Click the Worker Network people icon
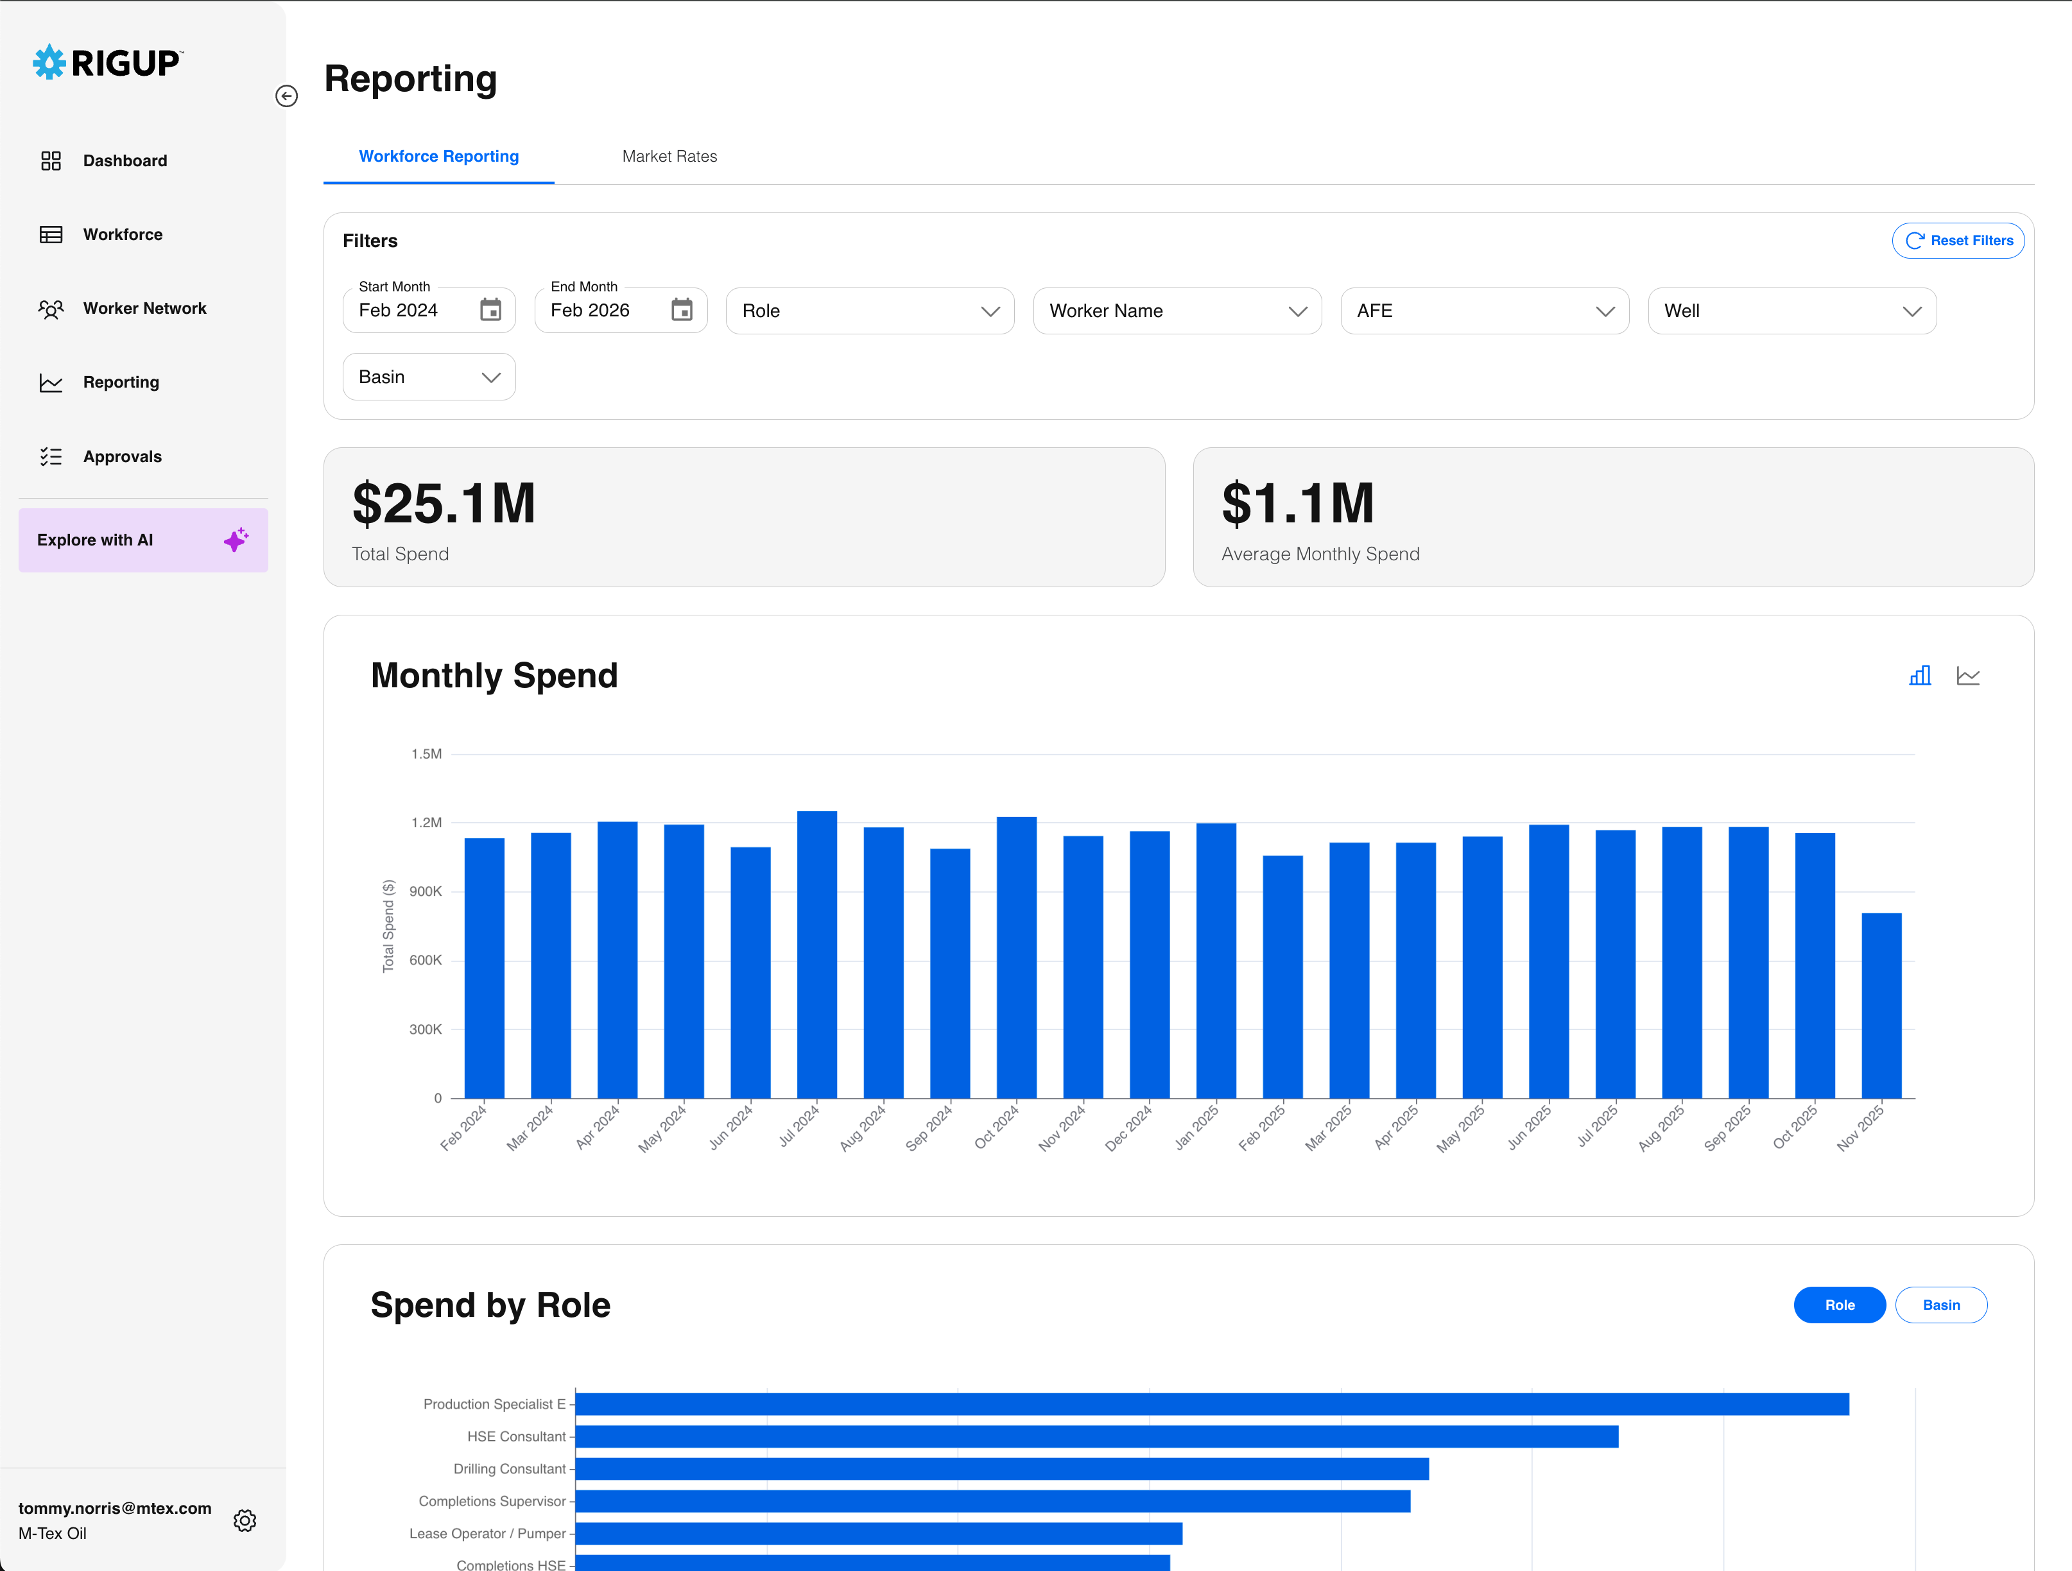This screenshot has width=2072, height=1571. point(51,309)
